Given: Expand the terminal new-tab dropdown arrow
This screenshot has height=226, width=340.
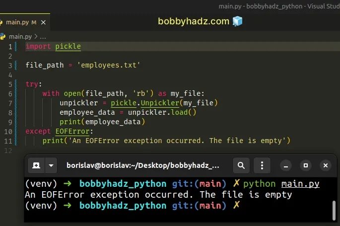Looking at the screenshot, I should (x=51, y=165).
